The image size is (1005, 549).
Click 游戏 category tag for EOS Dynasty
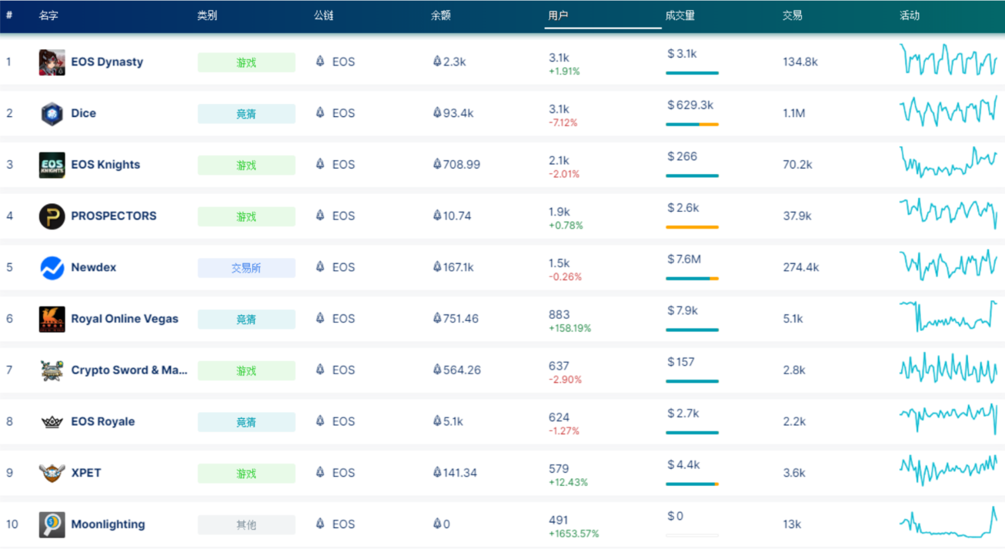click(x=246, y=62)
